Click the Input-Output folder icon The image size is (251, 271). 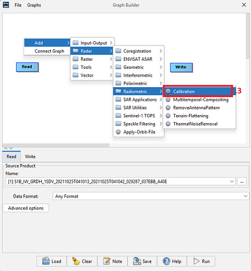[76, 43]
